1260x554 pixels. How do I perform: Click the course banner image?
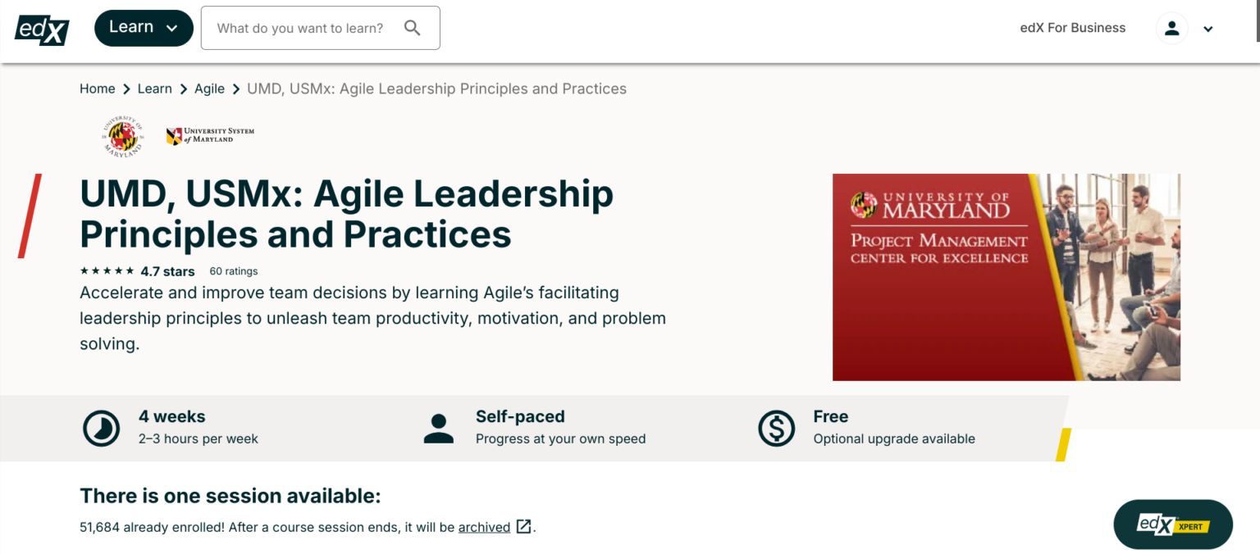pyautogui.click(x=1007, y=276)
